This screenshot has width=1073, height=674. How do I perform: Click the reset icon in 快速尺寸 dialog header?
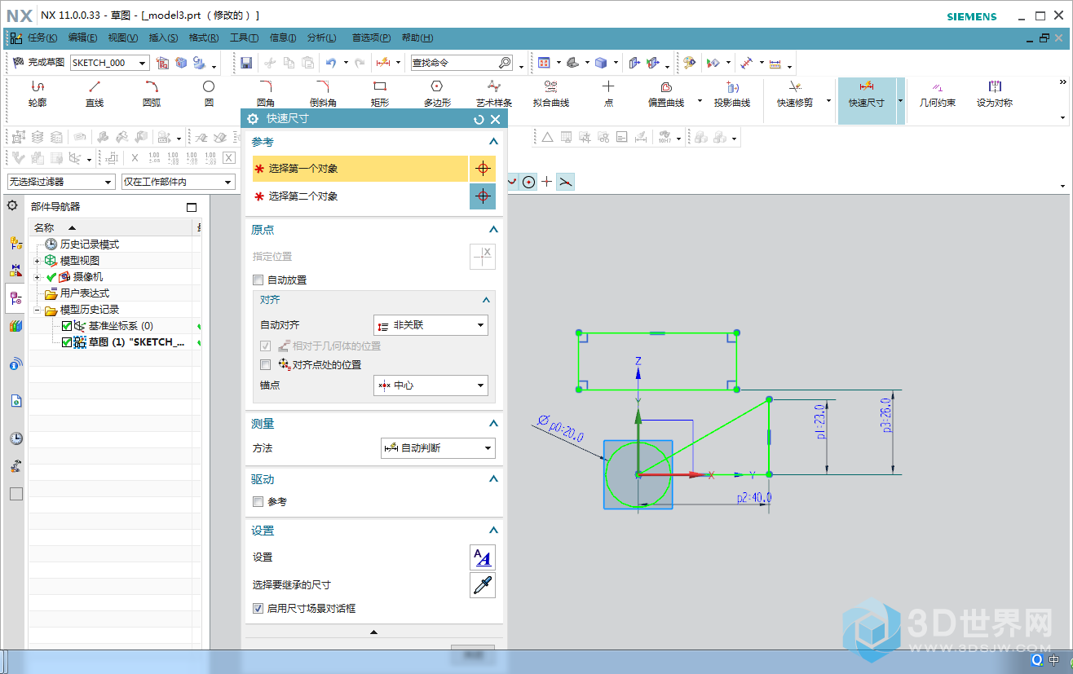coord(479,119)
